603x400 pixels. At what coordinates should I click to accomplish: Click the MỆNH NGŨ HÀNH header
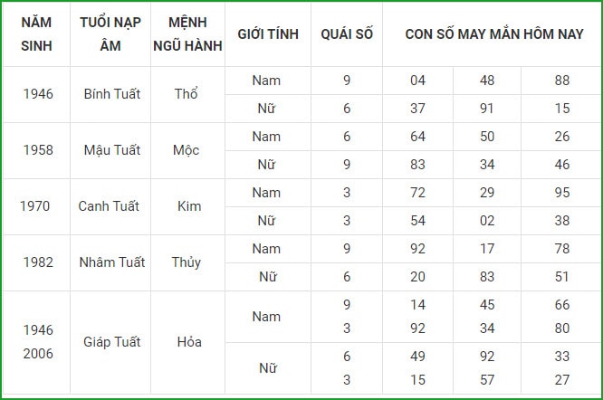pyautogui.click(x=187, y=34)
